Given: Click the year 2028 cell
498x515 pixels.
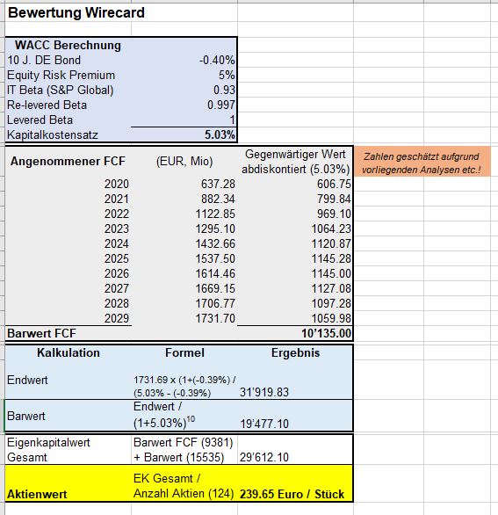Looking at the screenshot, I should [x=117, y=303].
